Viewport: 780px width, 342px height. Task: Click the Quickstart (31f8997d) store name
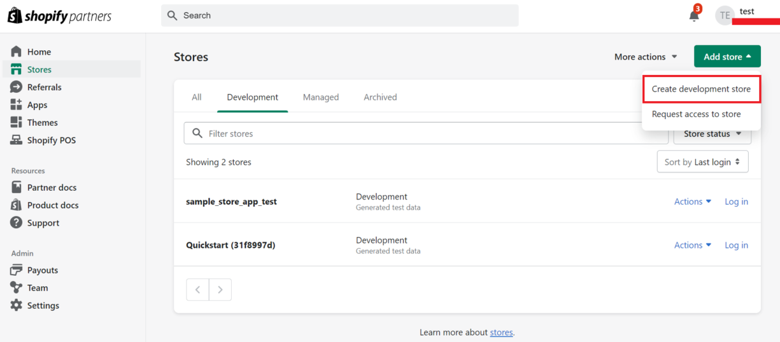click(x=230, y=245)
